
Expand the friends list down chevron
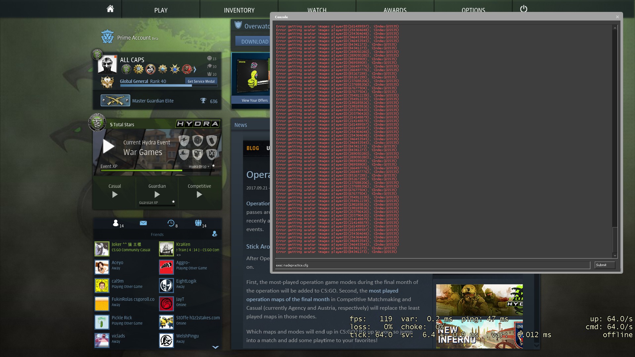215,347
